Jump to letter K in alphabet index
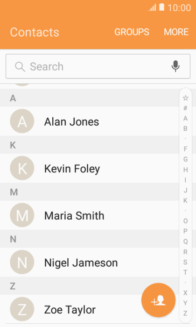 coord(185,200)
